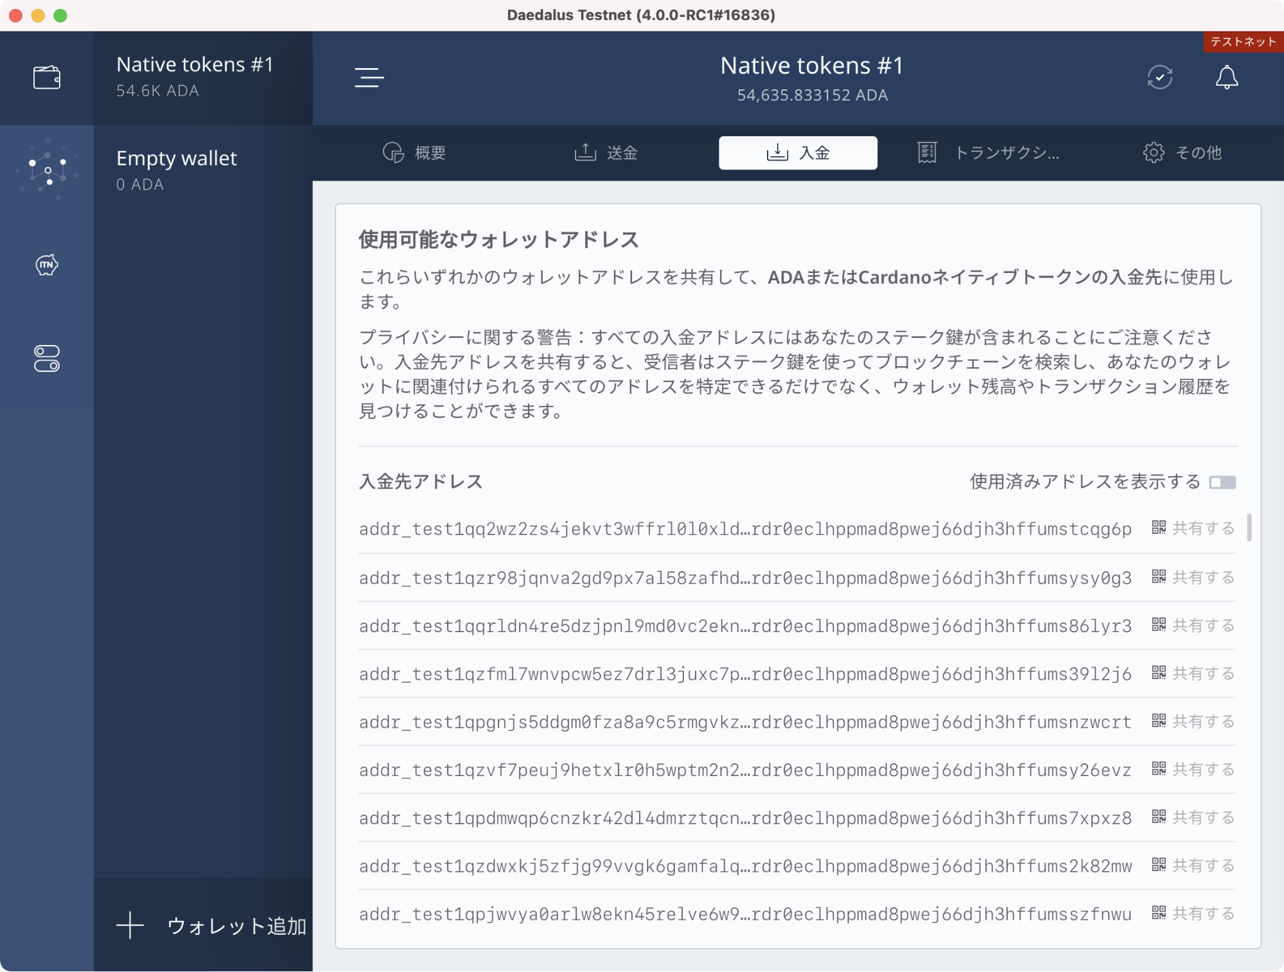
Task: Click address text addr_test1qzvf7peuj9hetxlr0h5wptm2n2…
Action: [x=745, y=770]
